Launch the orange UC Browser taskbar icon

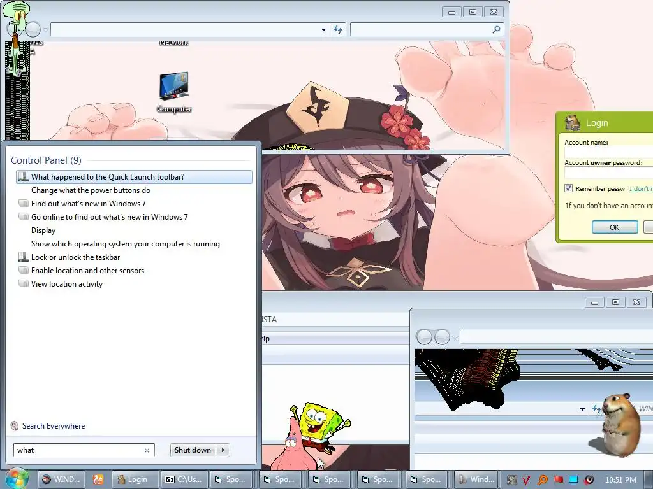click(x=98, y=479)
